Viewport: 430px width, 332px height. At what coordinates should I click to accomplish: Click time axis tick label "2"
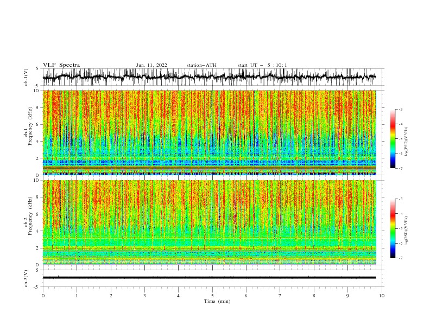[111, 296]
